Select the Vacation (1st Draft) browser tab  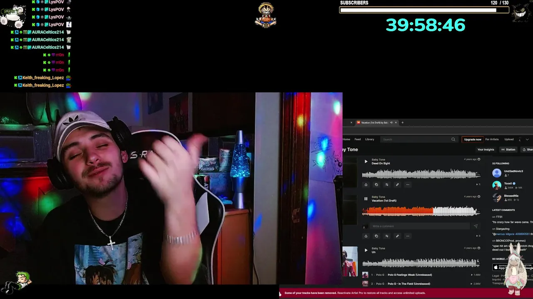coord(376,123)
